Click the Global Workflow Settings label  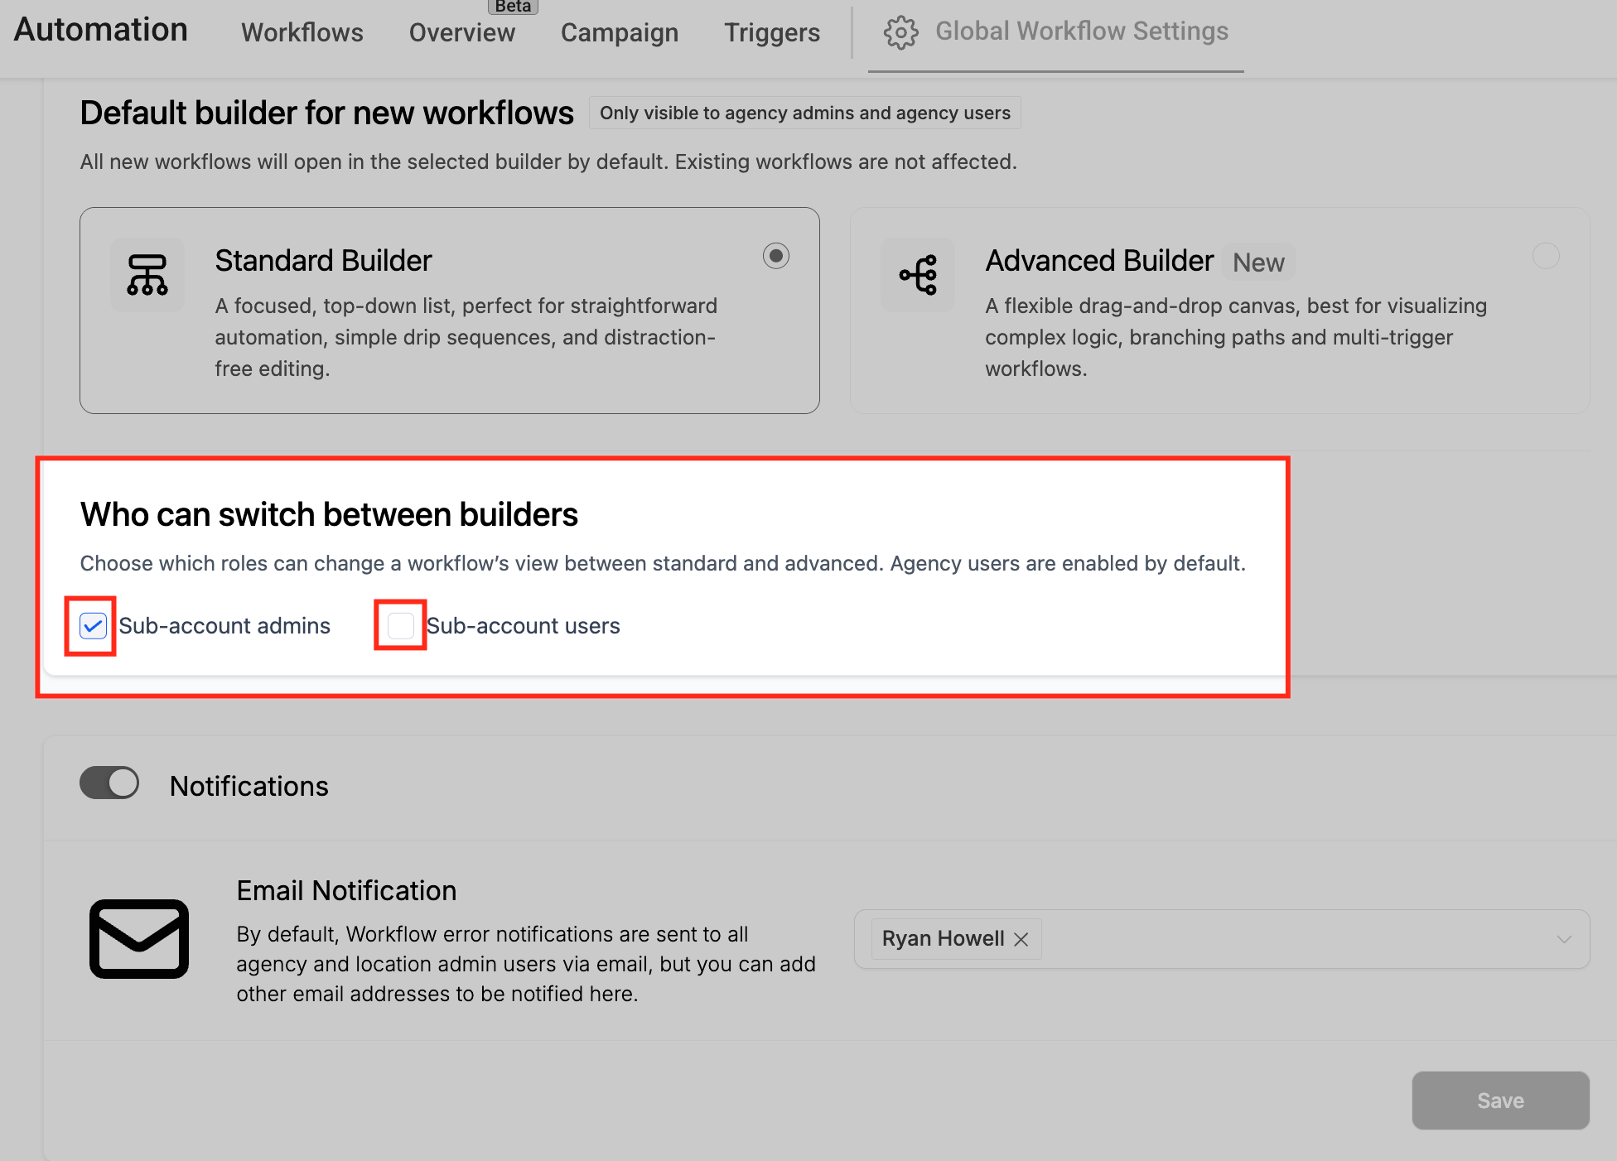[x=1081, y=31]
